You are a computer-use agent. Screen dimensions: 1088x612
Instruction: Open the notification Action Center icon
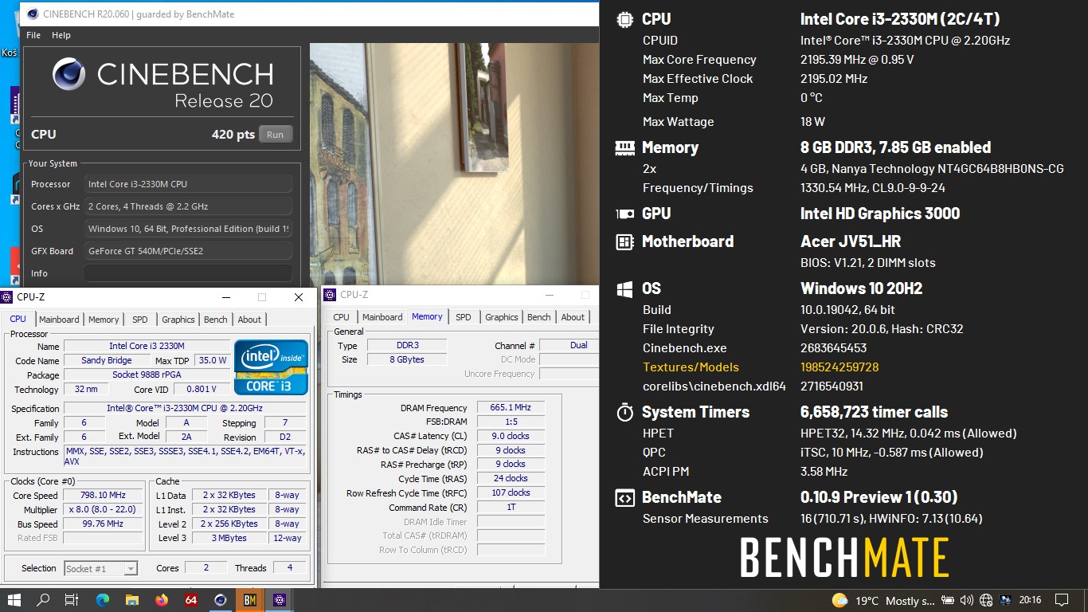coord(1062,601)
